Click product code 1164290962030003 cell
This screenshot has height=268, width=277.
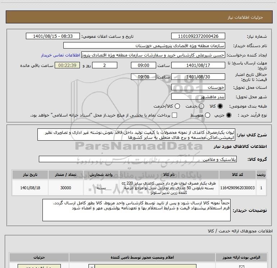237,188
